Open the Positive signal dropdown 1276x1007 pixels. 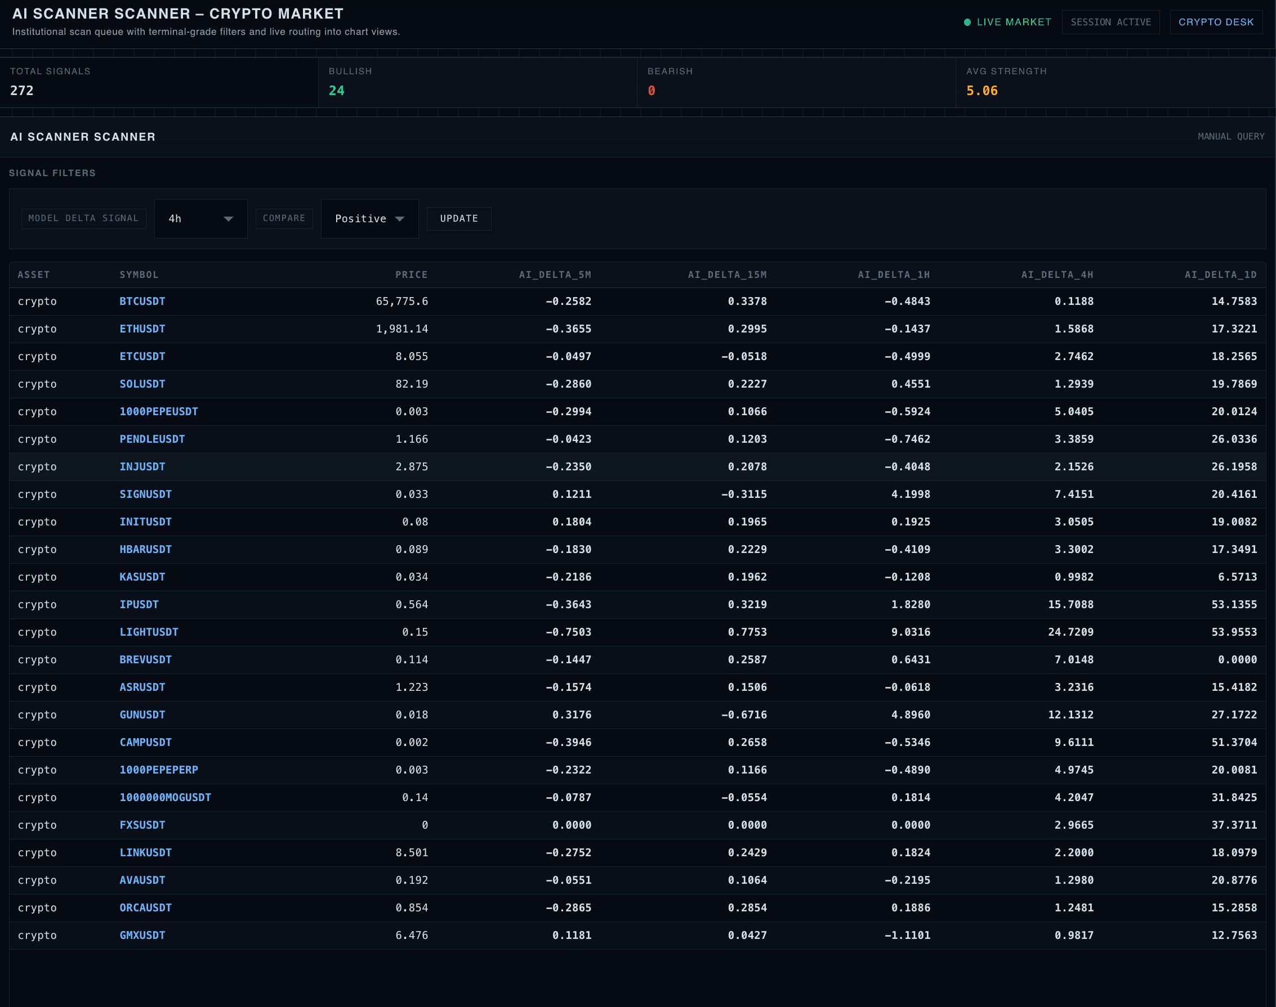[x=369, y=219]
